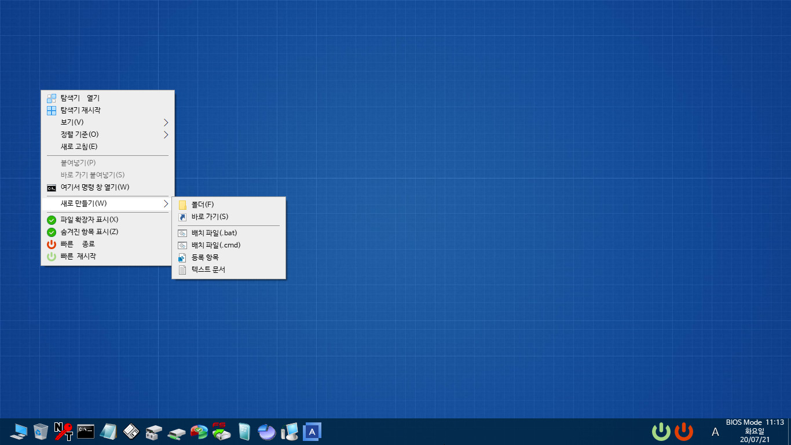This screenshot has width=791, height=445.
Task: Click the green power icon in the tray
Action: click(661, 432)
